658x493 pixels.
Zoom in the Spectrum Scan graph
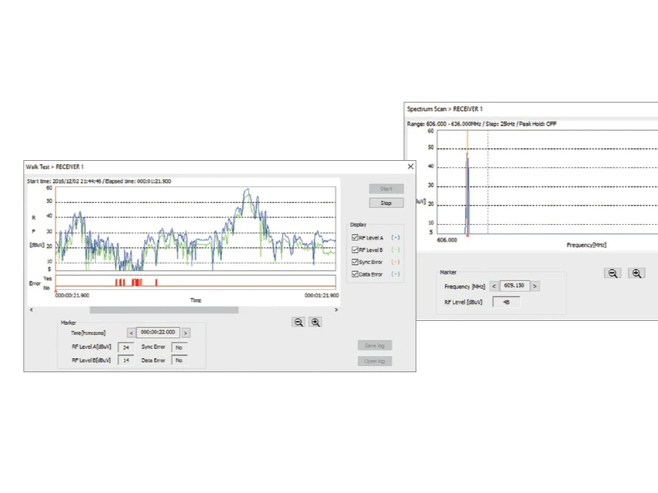point(636,273)
